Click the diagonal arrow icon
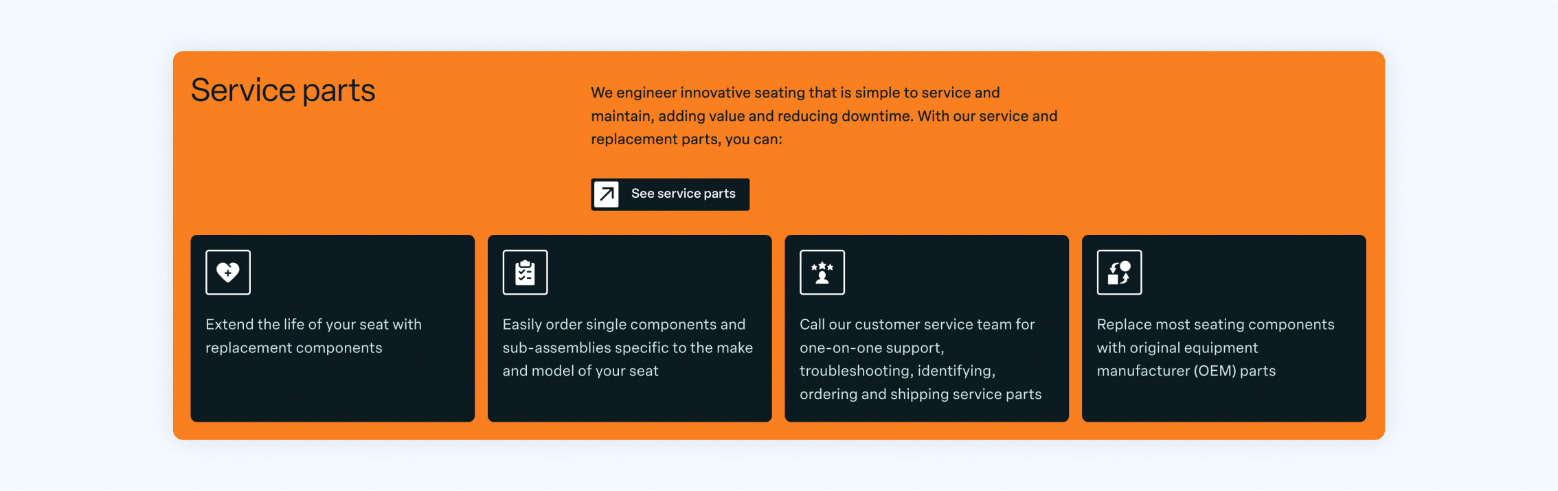 [607, 194]
